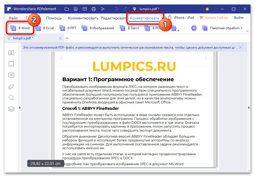Close the lumpics.pdf tab
Screen dimensions: 255x177
pyautogui.click(x=60, y=38)
